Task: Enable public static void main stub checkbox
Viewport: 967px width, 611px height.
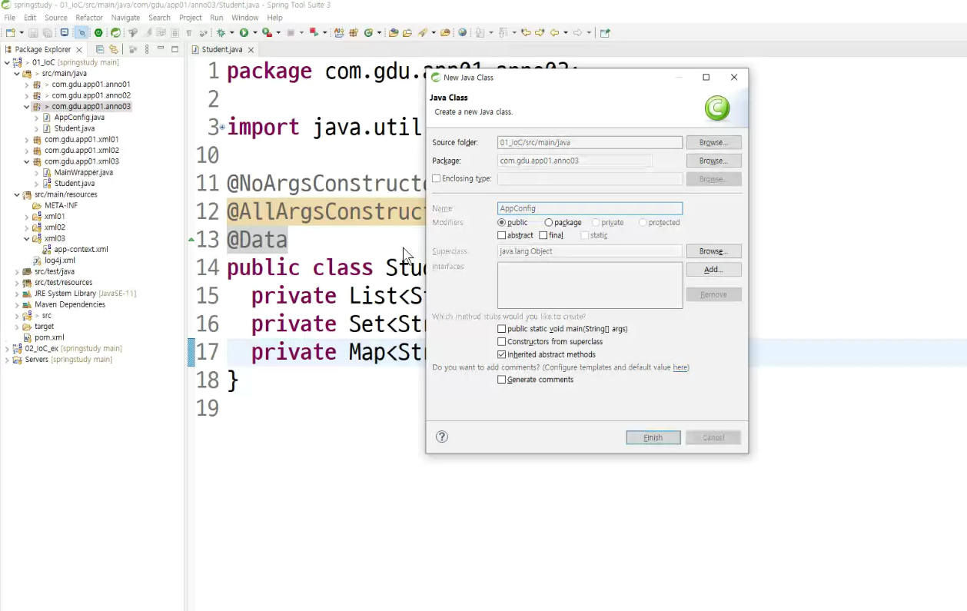Action: (x=502, y=328)
